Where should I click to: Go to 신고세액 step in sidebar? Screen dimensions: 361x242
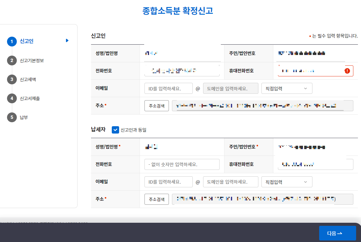coord(28,79)
